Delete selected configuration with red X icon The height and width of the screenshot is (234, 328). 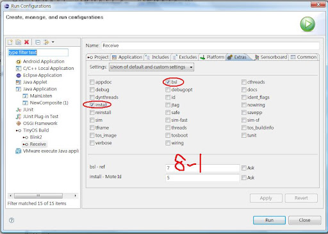tap(26, 42)
